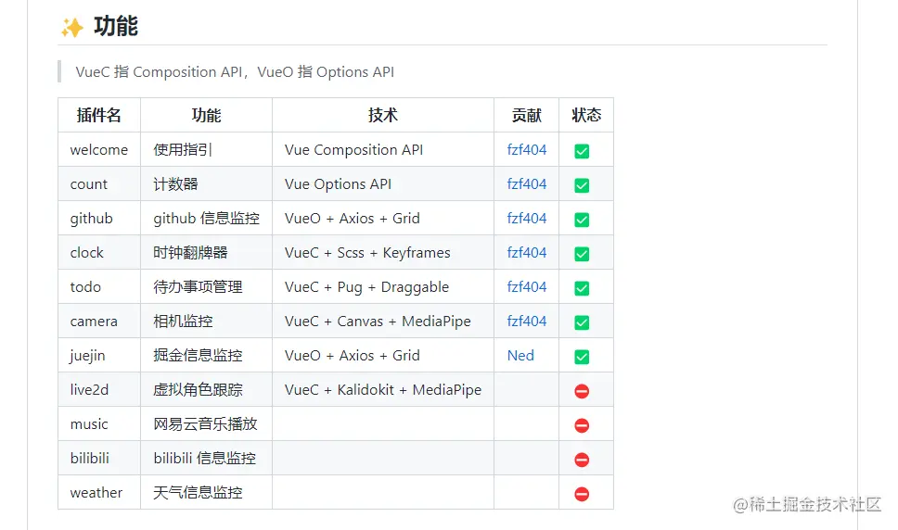Select the github plugin name cell
This screenshot has width=898, height=530.
[x=99, y=219]
